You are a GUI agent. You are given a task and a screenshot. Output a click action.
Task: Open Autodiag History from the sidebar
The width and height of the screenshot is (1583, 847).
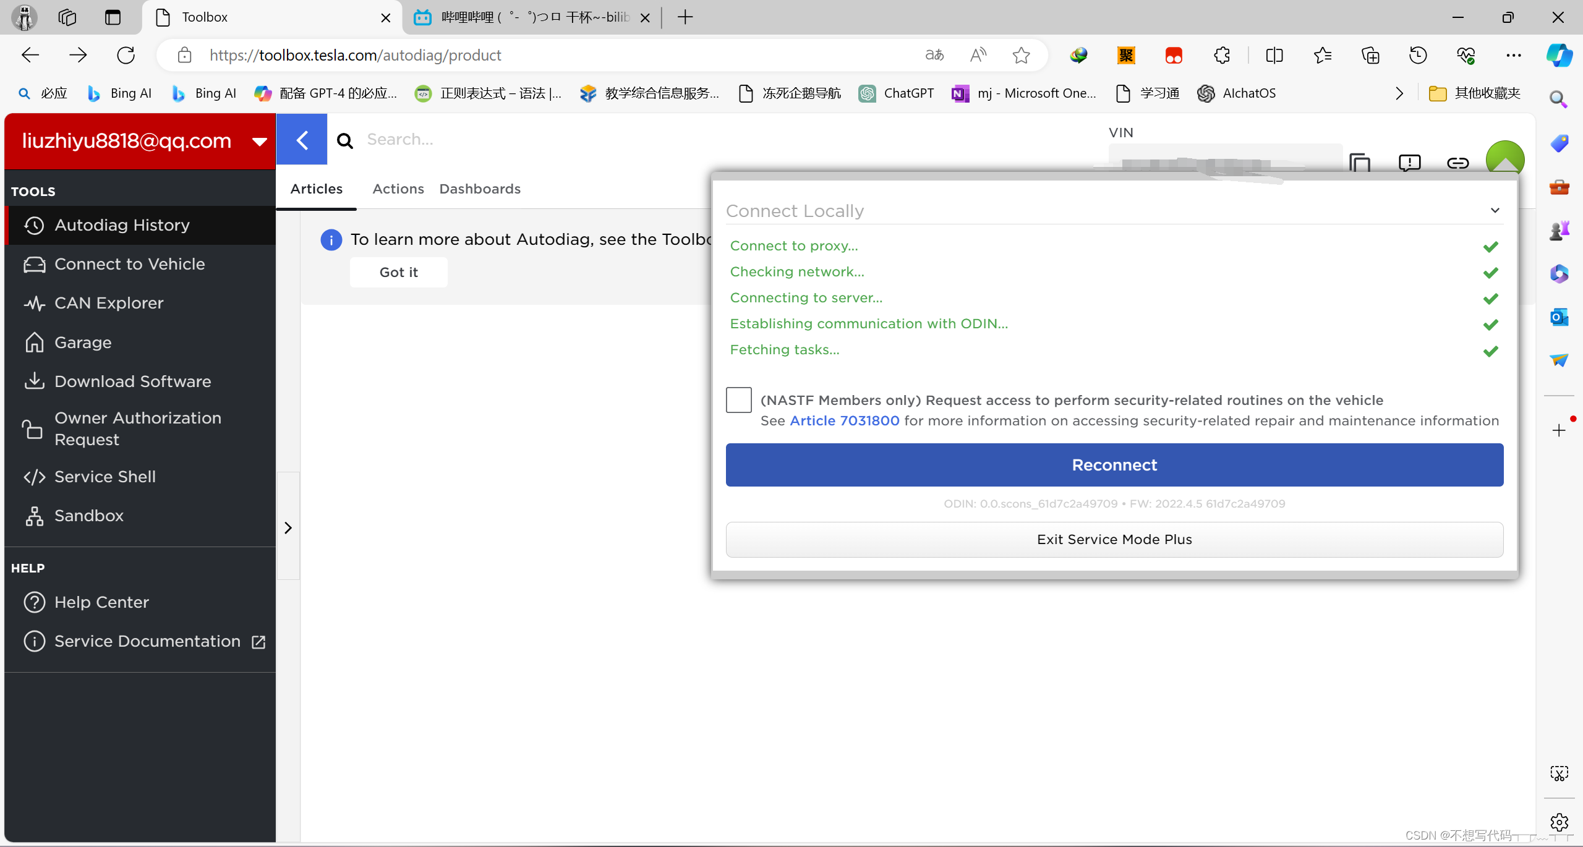[122, 225]
